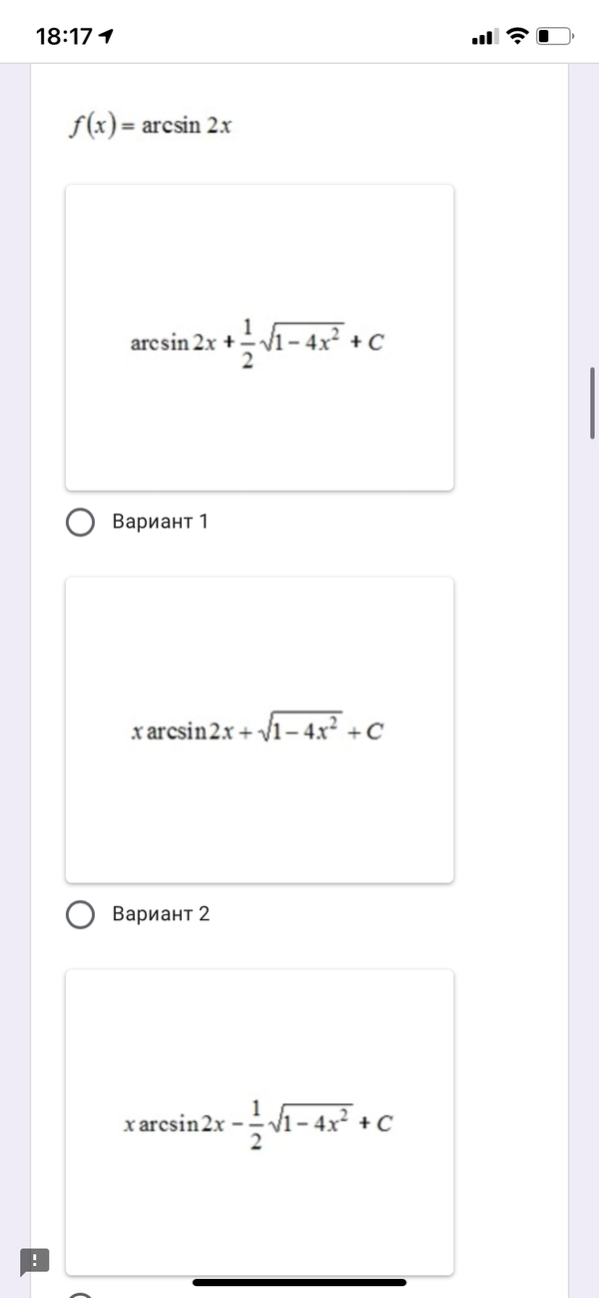The height and width of the screenshot is (1298, 599).
Task: Tap the Wi-Fi status icon
Action: [516, 37]
